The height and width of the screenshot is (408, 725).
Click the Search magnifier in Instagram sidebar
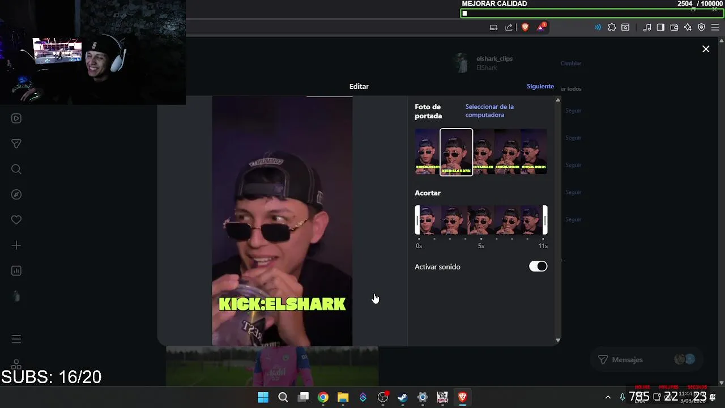point(16,169)
